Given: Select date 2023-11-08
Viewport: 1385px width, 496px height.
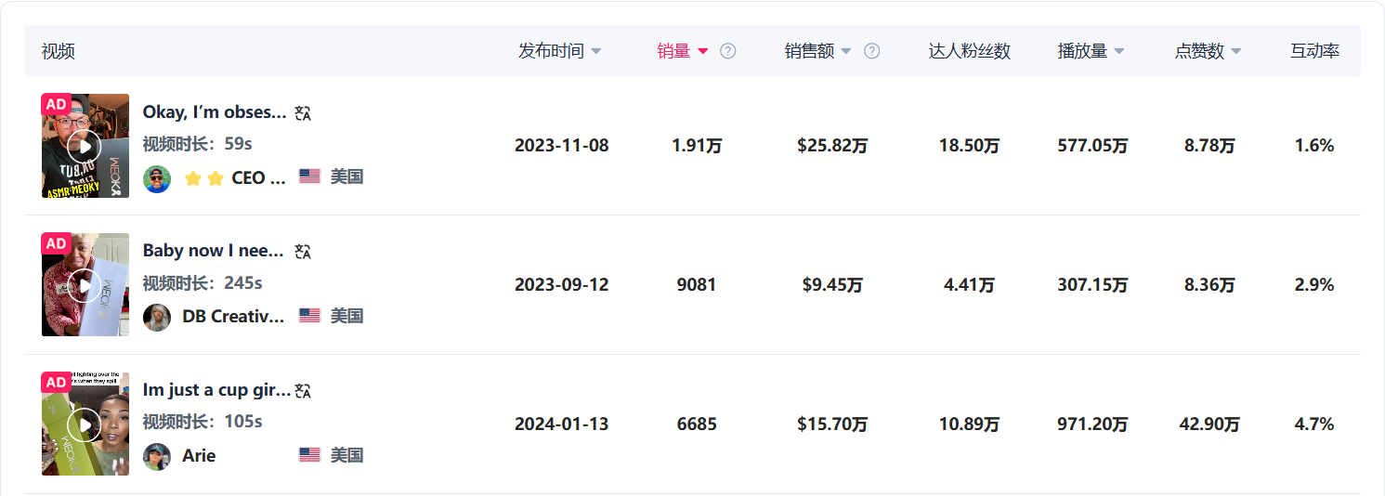Looking at the screenshot, I should pyautogui.click(x=562, y=146).
